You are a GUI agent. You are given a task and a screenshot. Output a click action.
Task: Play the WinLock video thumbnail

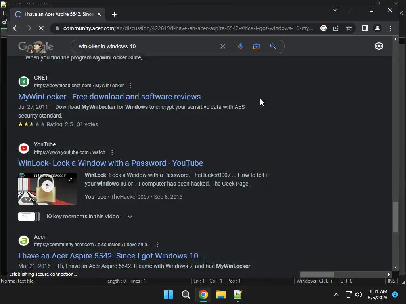[x=48, y=186]
